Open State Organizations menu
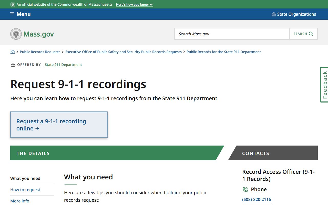The width and height of the screenshot is (328, 205). pyautogui.click(x=294, y=14)
